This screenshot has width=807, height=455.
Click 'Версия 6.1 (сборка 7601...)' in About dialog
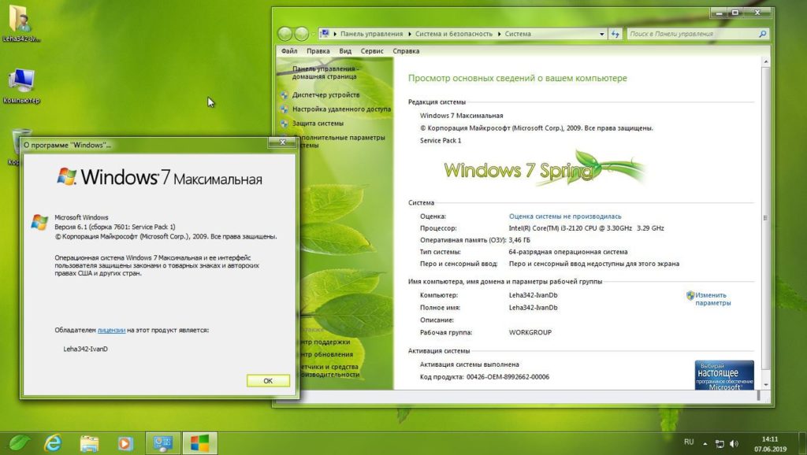(x=115, y=227)
